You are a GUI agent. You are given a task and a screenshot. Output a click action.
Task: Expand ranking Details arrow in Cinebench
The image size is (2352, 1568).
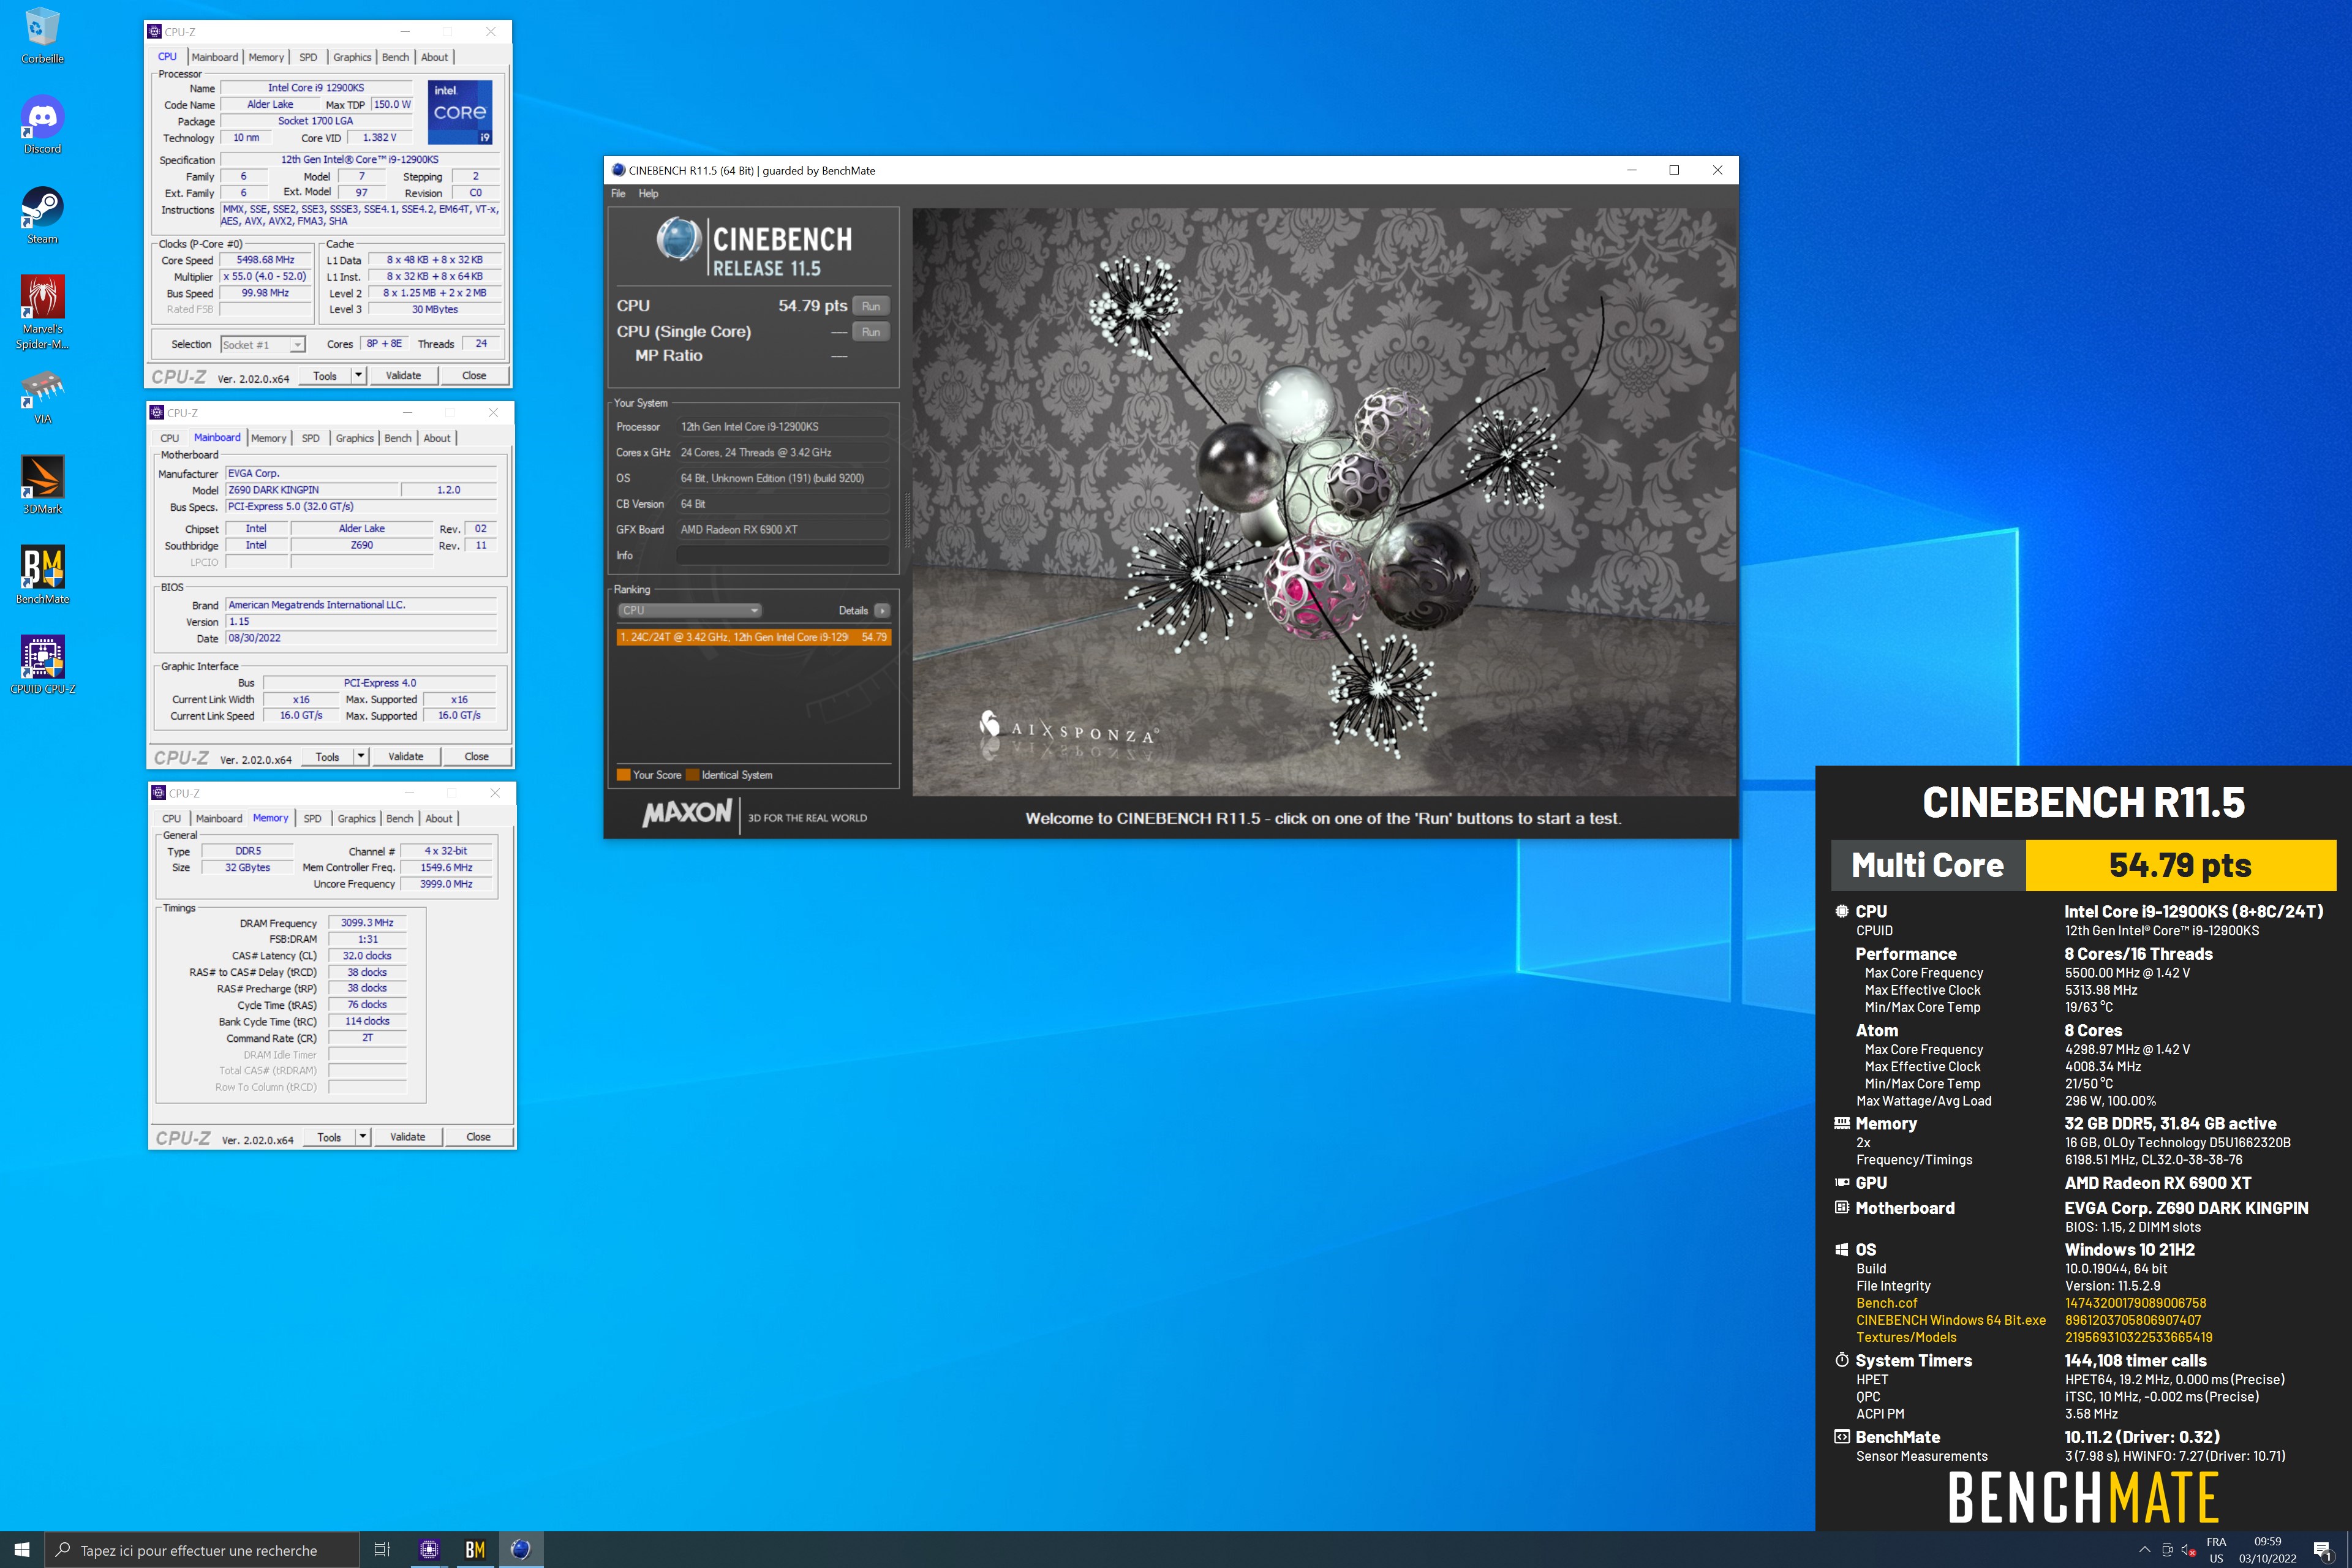(882, 610)
